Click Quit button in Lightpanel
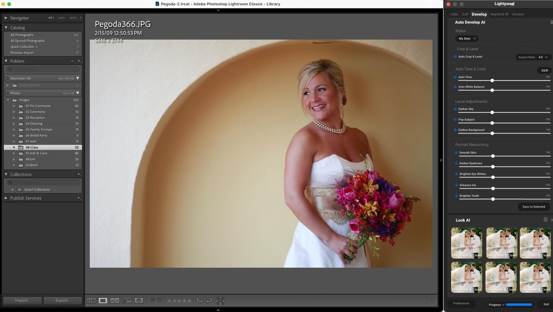Viewport: 553px width, 312px height. [x=546, y=304]
